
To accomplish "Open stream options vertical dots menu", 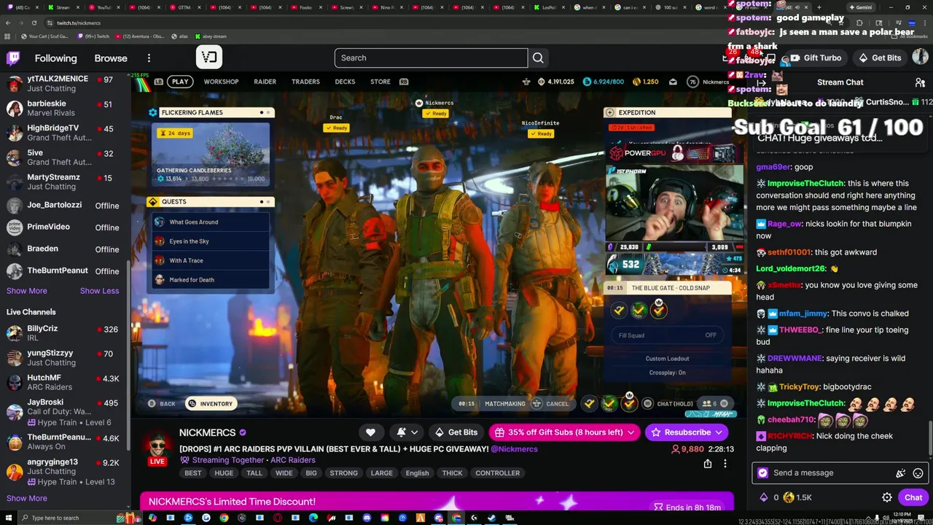I will tap(725, 464).
